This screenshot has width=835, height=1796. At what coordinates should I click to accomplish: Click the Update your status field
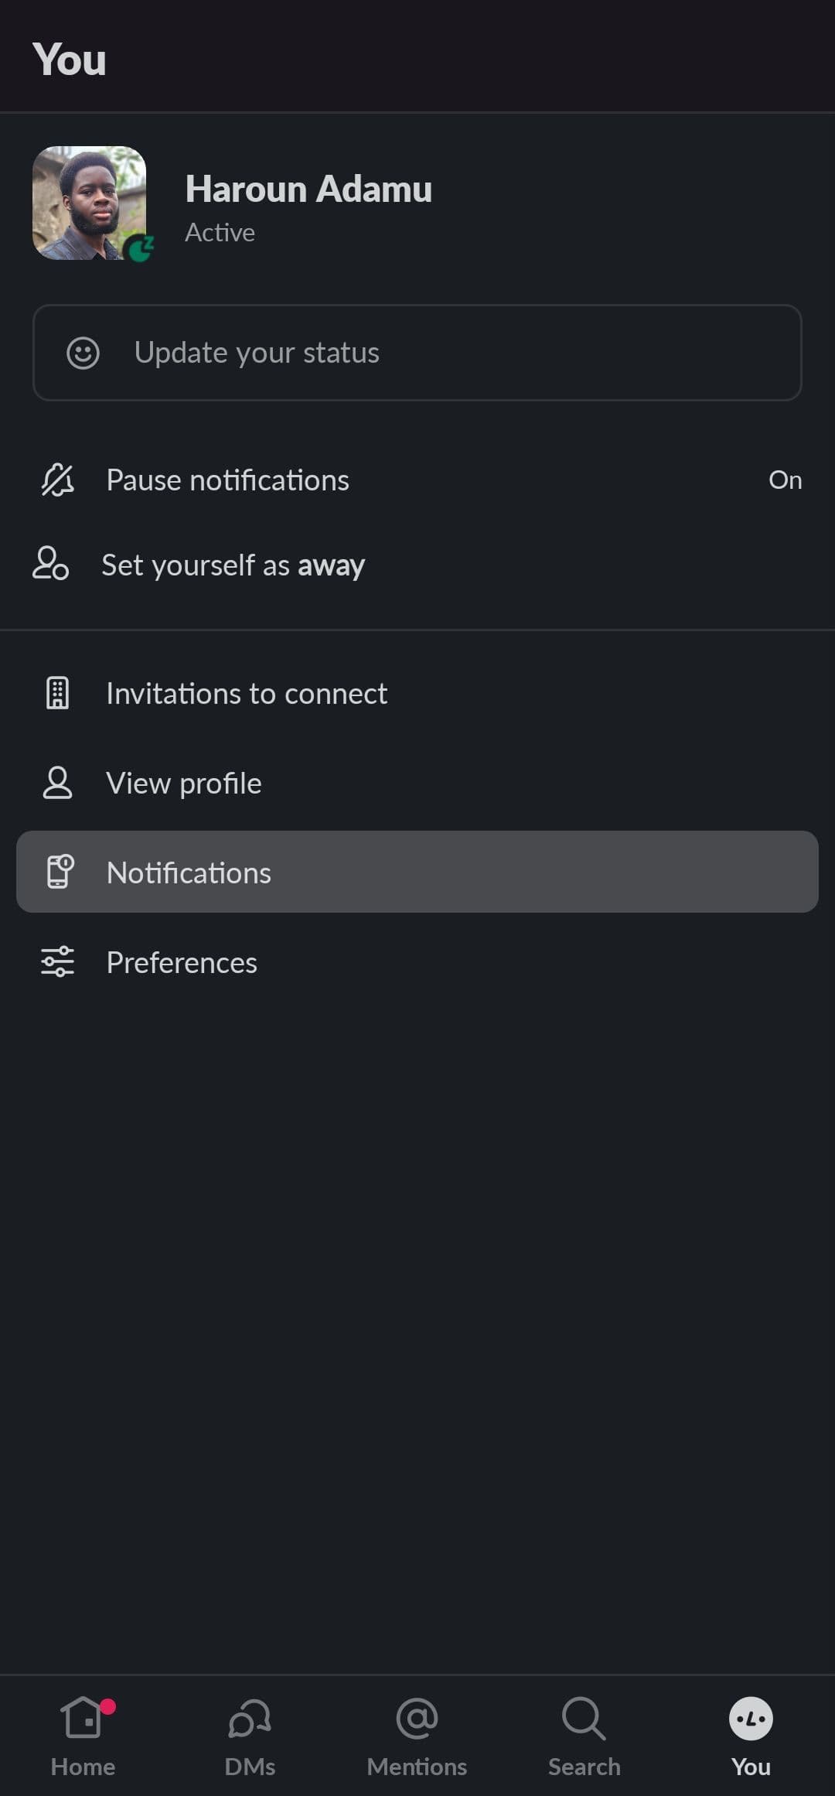[x=417, y=353]
